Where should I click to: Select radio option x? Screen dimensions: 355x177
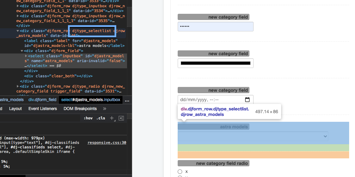pos(180,171)
